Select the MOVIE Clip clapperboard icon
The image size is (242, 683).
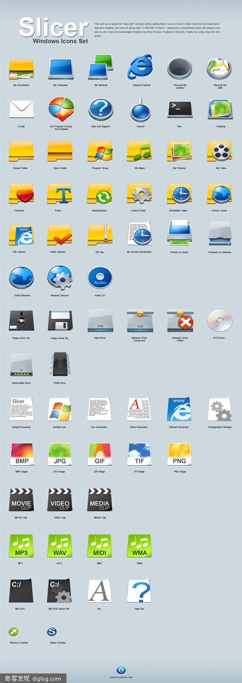pyautogui.click(x=21, y=499)
